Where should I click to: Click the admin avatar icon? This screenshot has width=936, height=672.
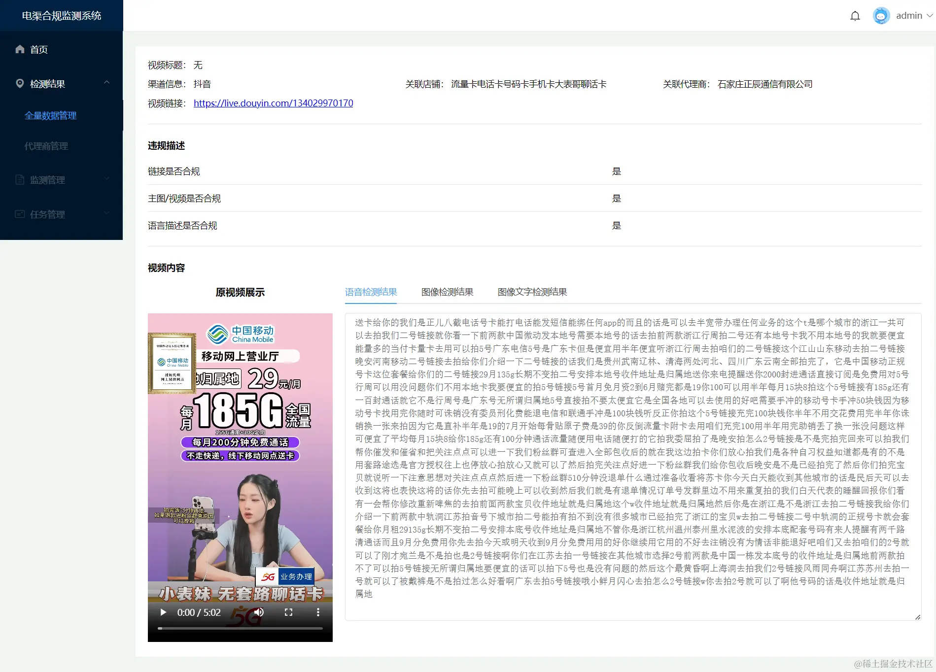point(881,15)
